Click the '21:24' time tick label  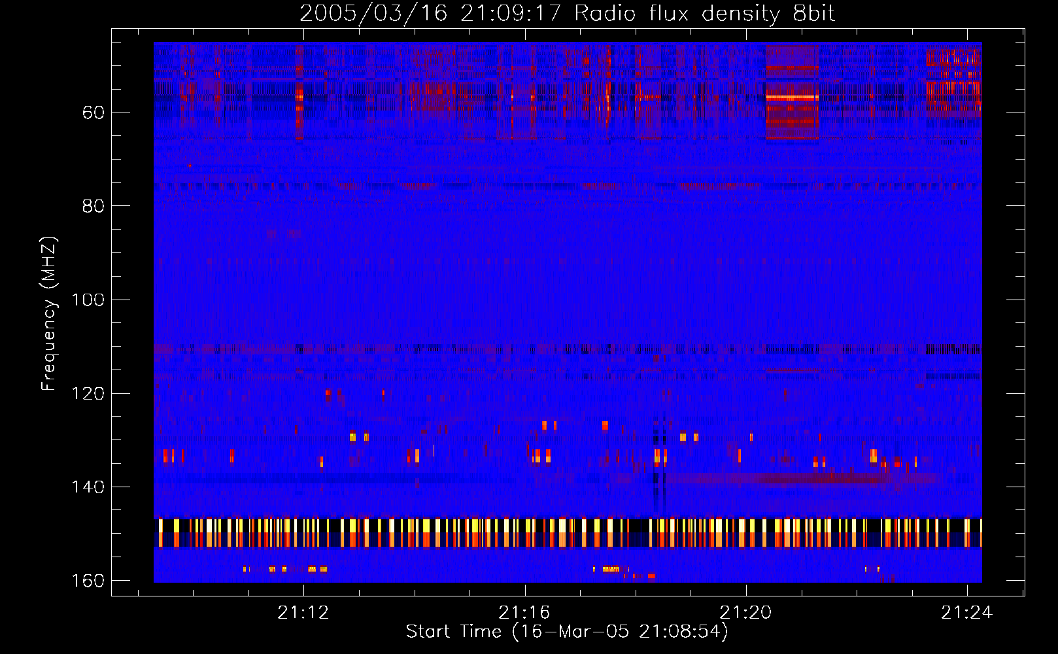click(x=966, y=613)
